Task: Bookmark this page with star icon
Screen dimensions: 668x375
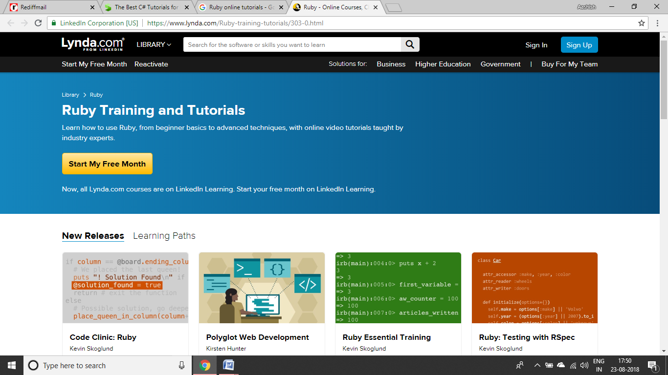Action: pos(642,23)
